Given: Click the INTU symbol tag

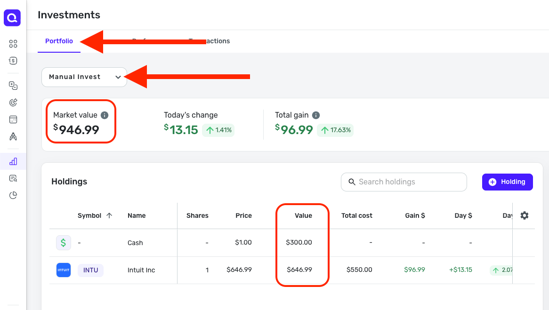Looking at the screenshot, I should tap(90, 270).
